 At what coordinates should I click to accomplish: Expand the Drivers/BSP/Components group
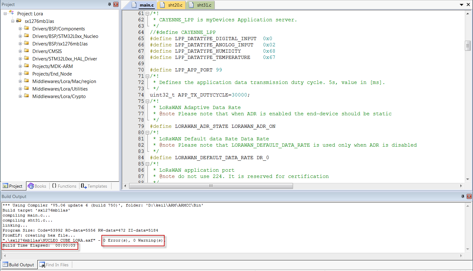pos(20,29)
